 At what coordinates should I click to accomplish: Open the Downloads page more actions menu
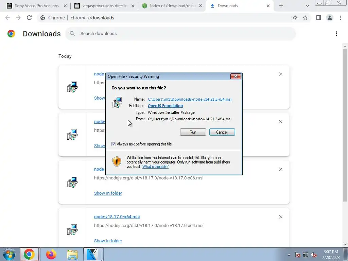tap(336, 34)
